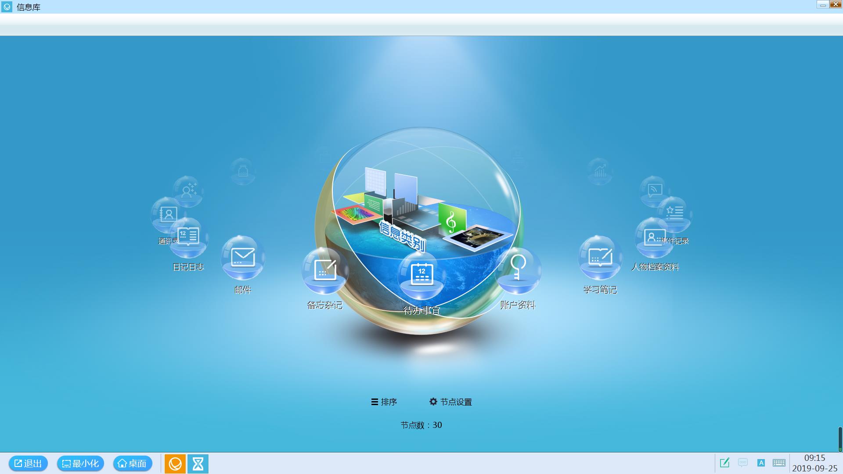Click the green edit note tray icon
The height and width of the screenshot is (474, 843).
(x=724, y=463)
